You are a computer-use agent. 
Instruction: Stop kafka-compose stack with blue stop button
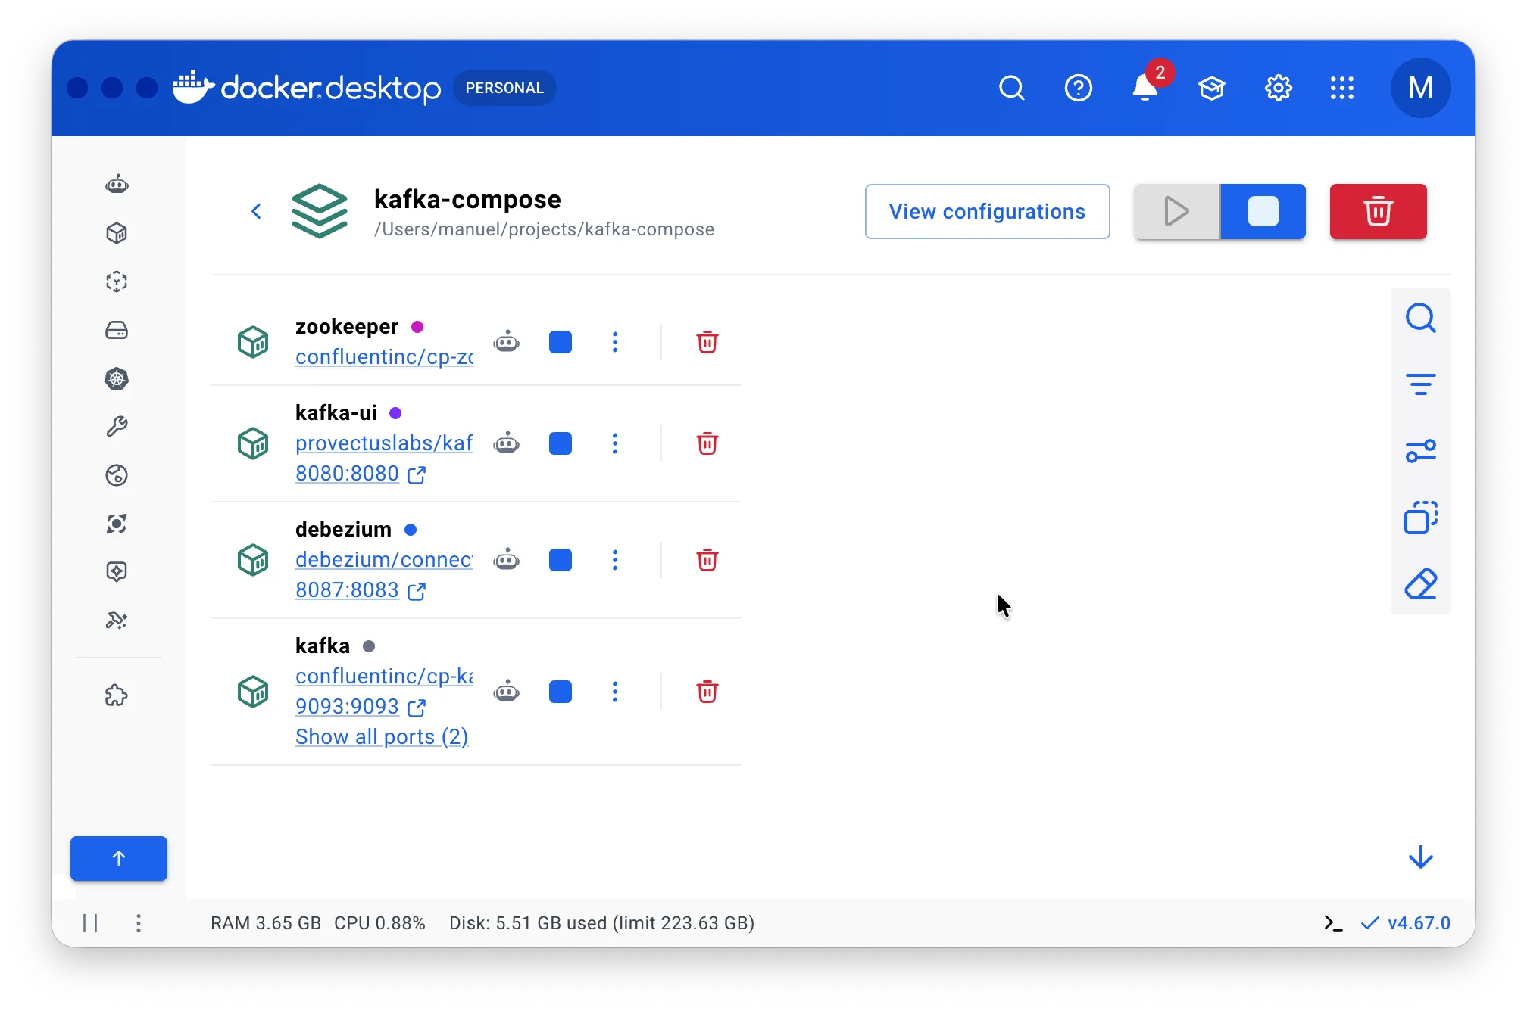(1263, 212)
